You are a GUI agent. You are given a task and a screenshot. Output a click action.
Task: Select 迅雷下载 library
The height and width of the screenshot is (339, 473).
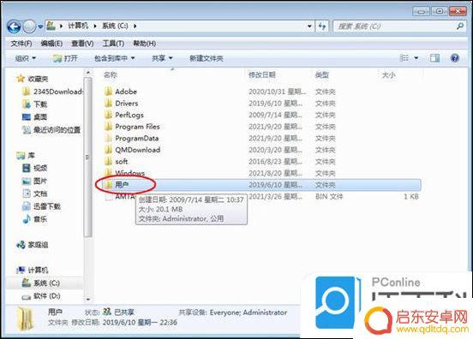[x=42, y=206]
